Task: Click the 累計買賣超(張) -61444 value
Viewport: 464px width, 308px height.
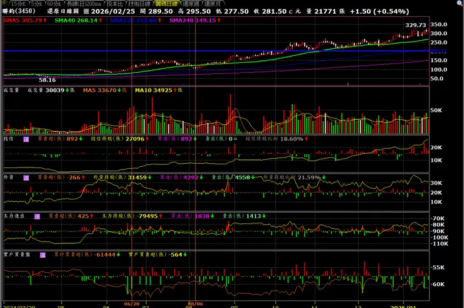Action: [87, 255]
